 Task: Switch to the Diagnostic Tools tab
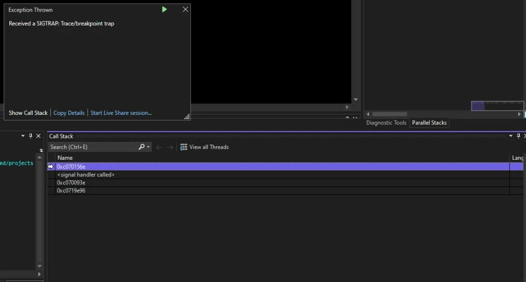pos(386,123)
